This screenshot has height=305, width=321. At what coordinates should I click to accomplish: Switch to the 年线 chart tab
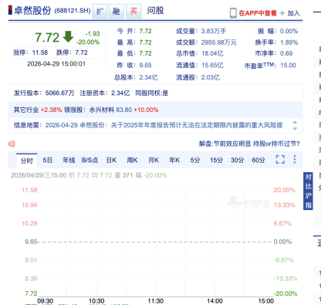point(69,160)
